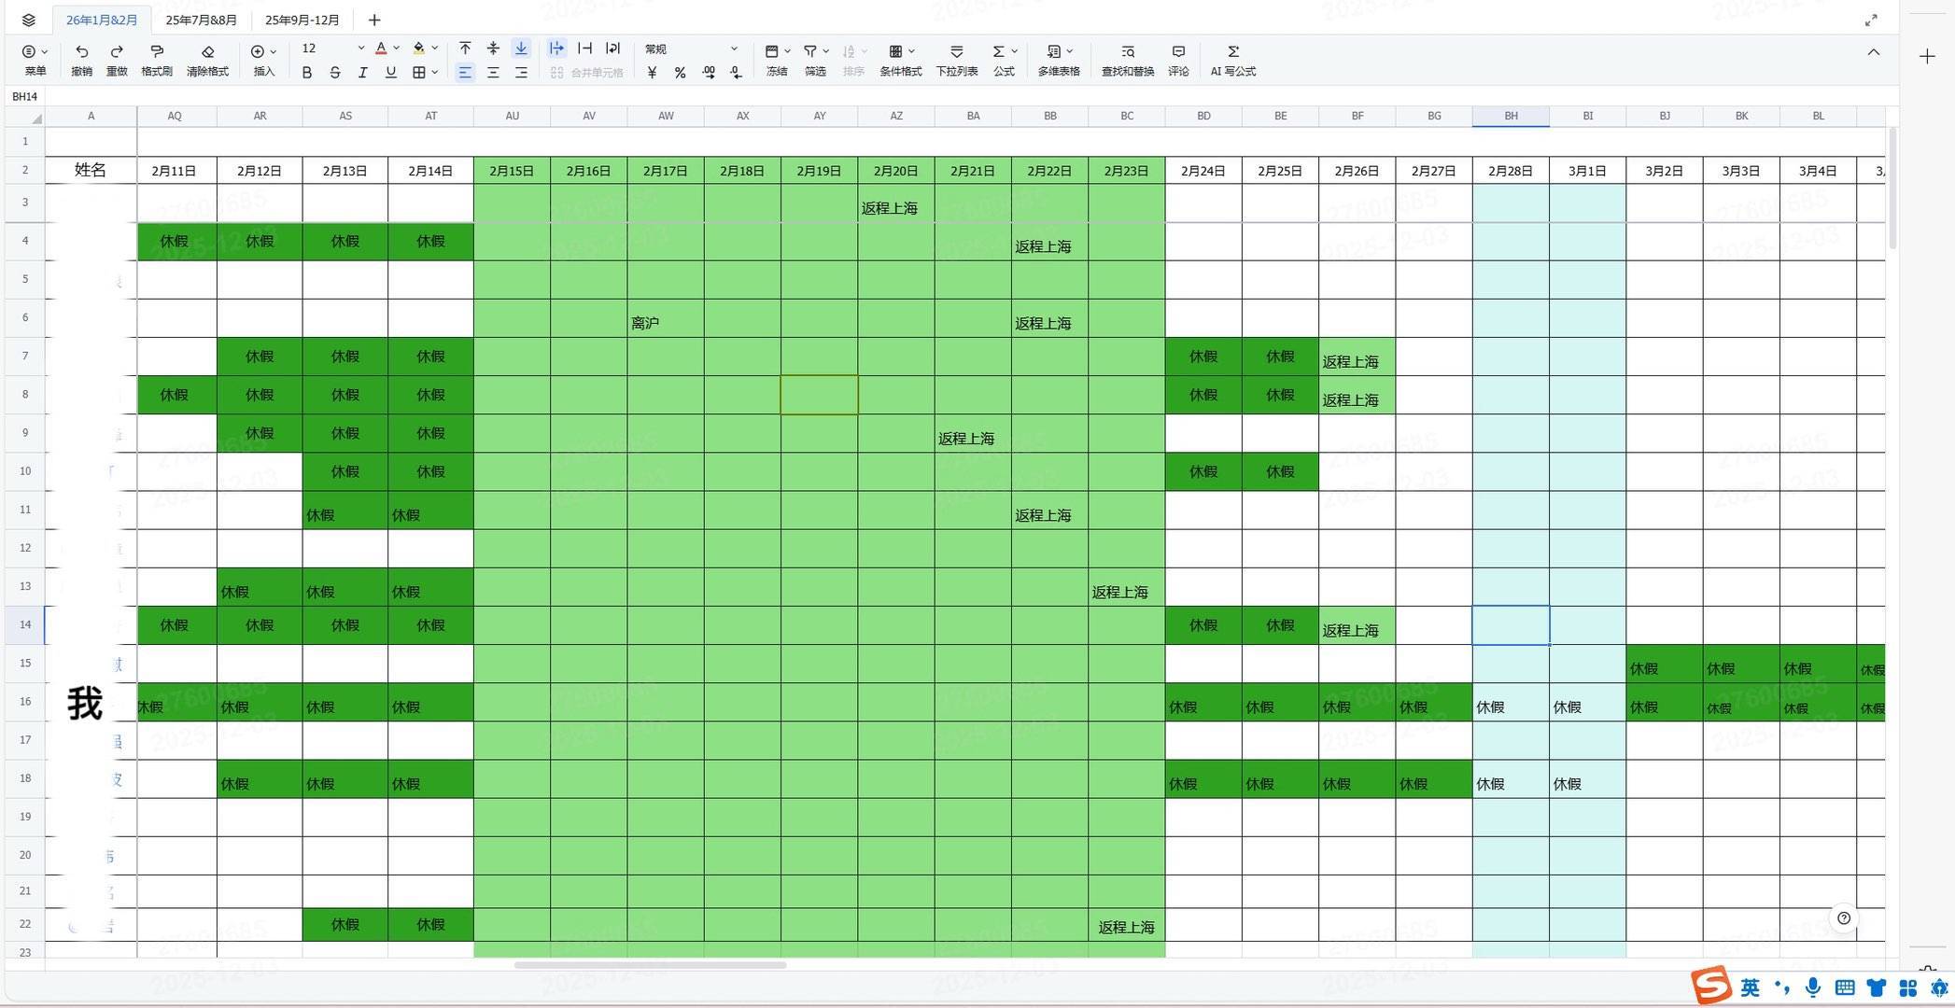Toggle italic text formatting

pyautogui.click(x=362, y=73)
